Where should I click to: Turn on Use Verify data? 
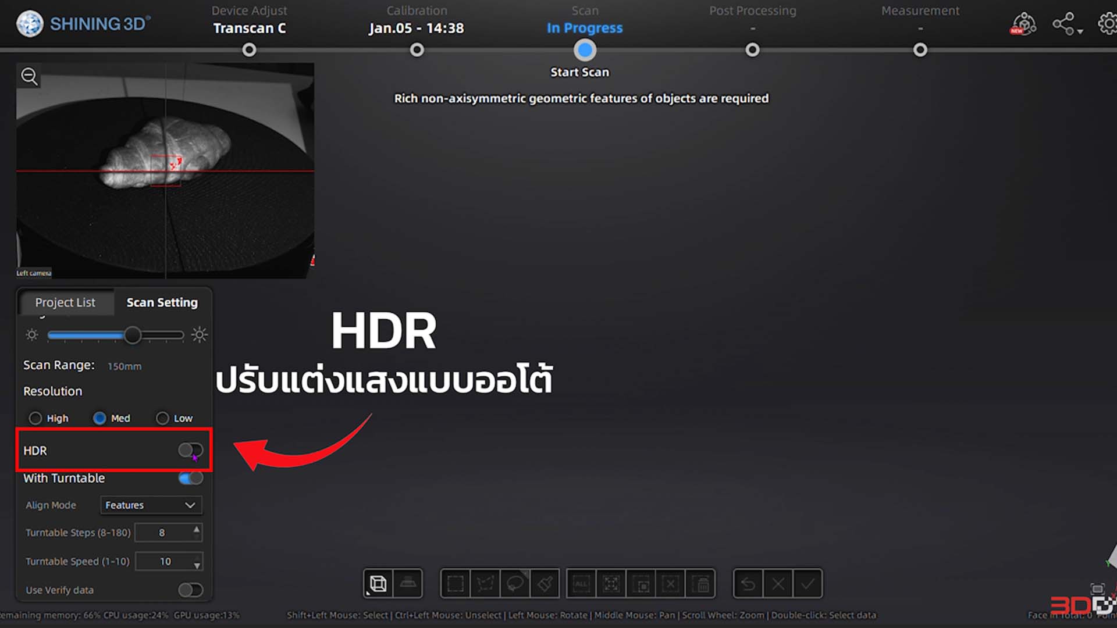point(190,590)
